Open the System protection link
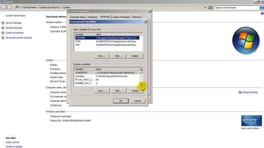The height and width of the screenshot is (148, 264). click(15, 33)
